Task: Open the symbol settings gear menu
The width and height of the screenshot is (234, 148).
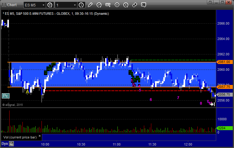Action: (x=50, y=5)
